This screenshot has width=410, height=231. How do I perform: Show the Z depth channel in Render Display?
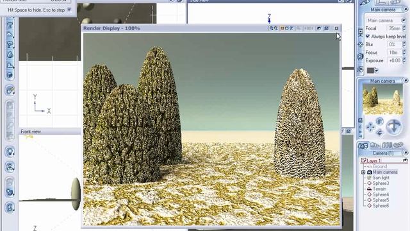point(291,28)
